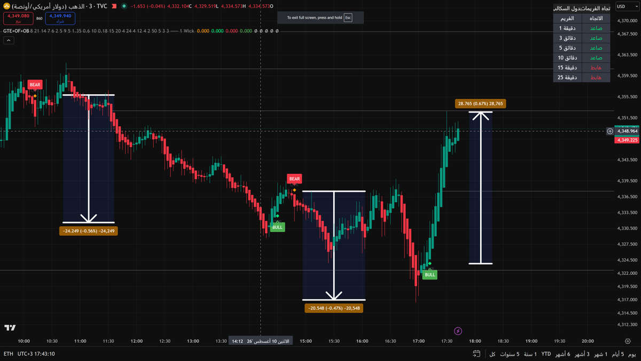Image resolution: width=641 pixels, height=361 pixels.
Task: Open chart settings via the time-axis gear icon
Action: click(x=627, y=340)
